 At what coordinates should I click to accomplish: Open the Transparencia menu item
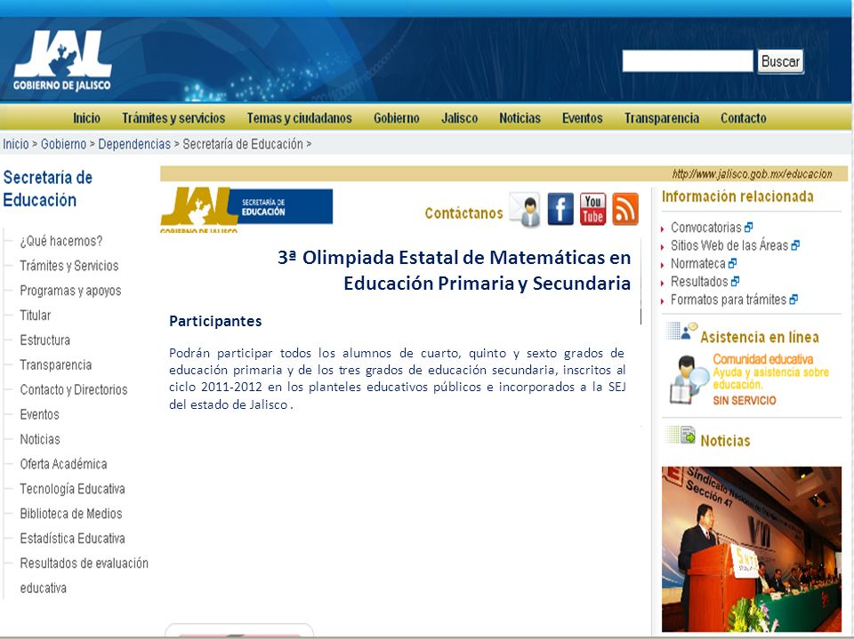(662, 118)
